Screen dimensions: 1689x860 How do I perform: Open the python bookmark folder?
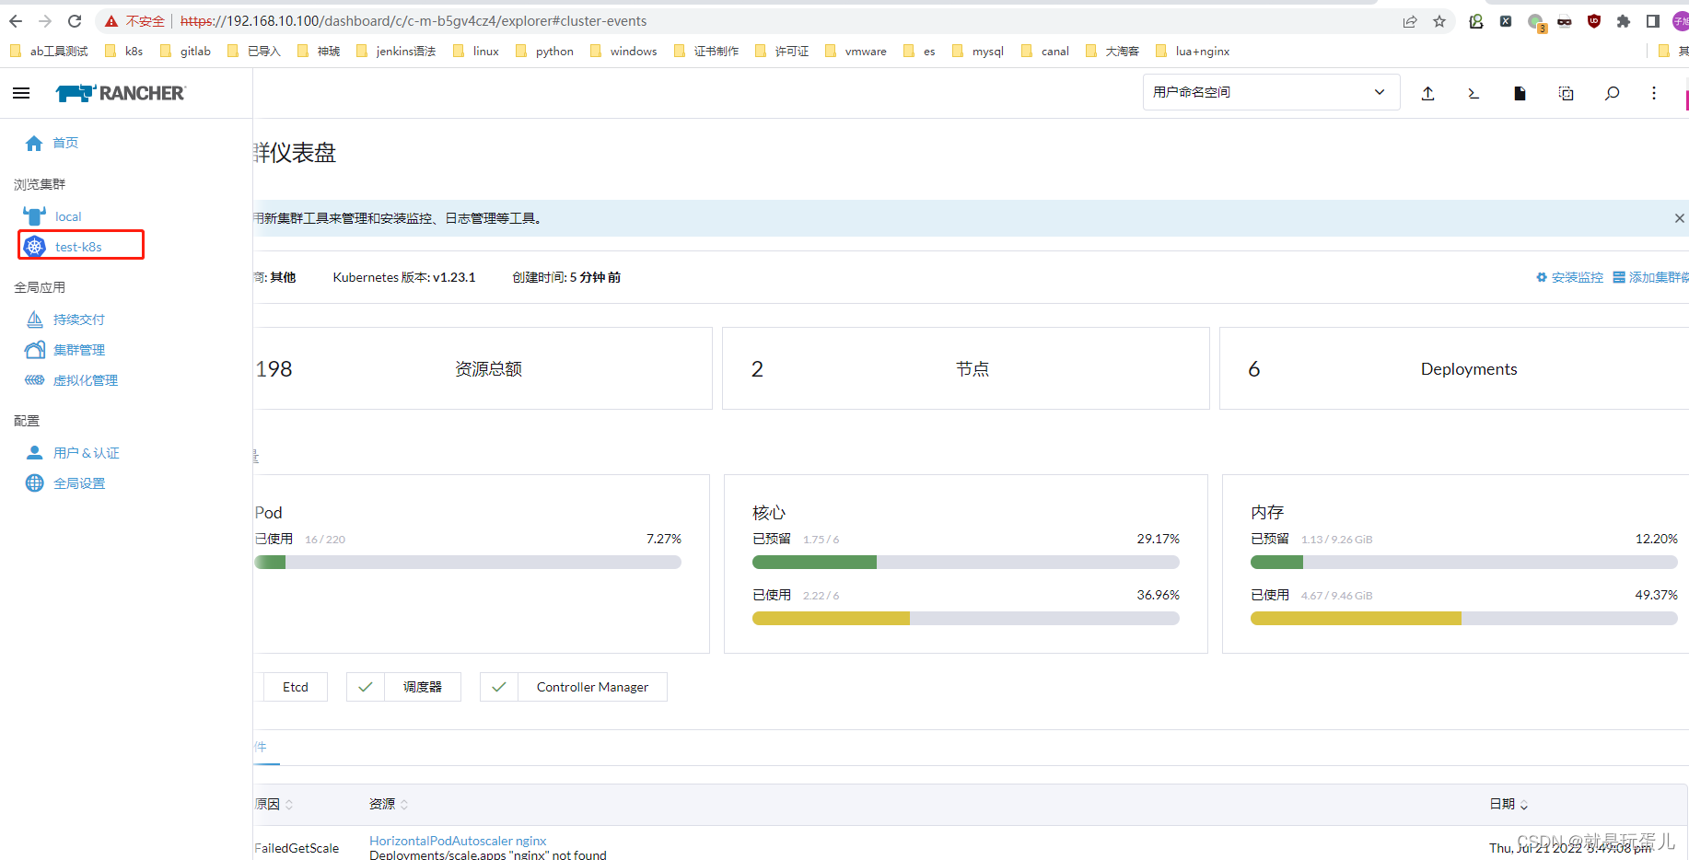(x=544, y=51)
